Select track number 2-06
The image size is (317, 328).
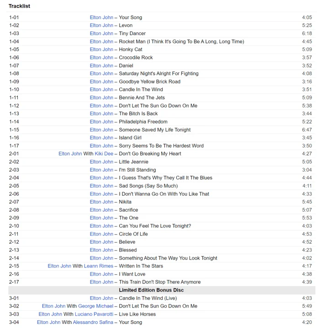(14, 194)
